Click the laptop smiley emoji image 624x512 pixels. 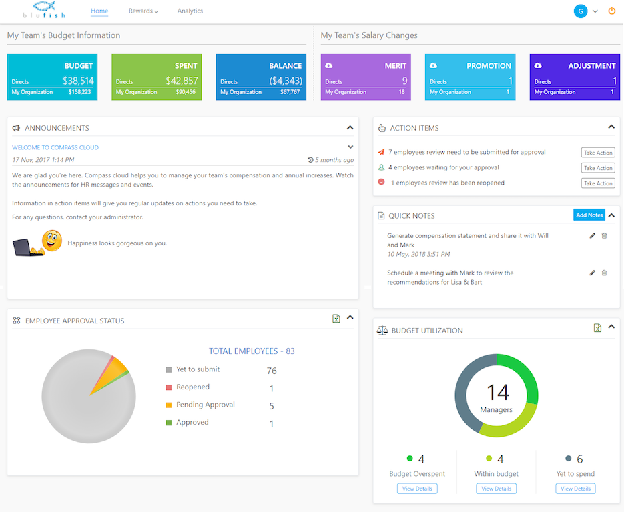pos(37,243)
